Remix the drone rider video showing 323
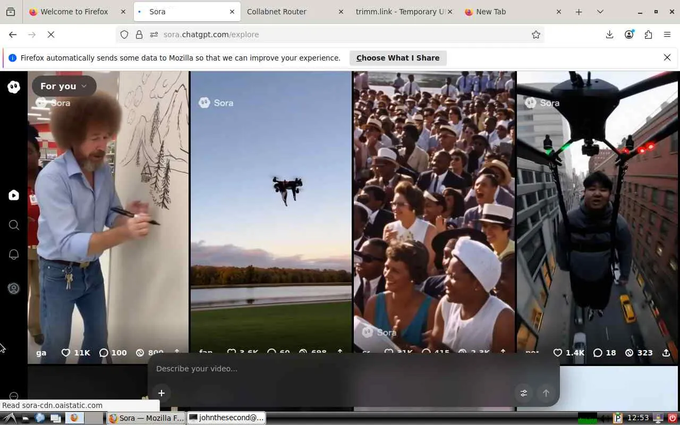This screenshot has width=680, height=425. pos(639,353)
